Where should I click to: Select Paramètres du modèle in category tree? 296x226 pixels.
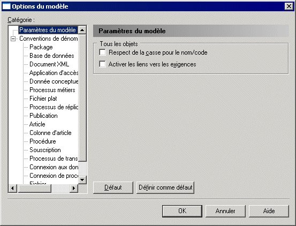tap(48, 30)
